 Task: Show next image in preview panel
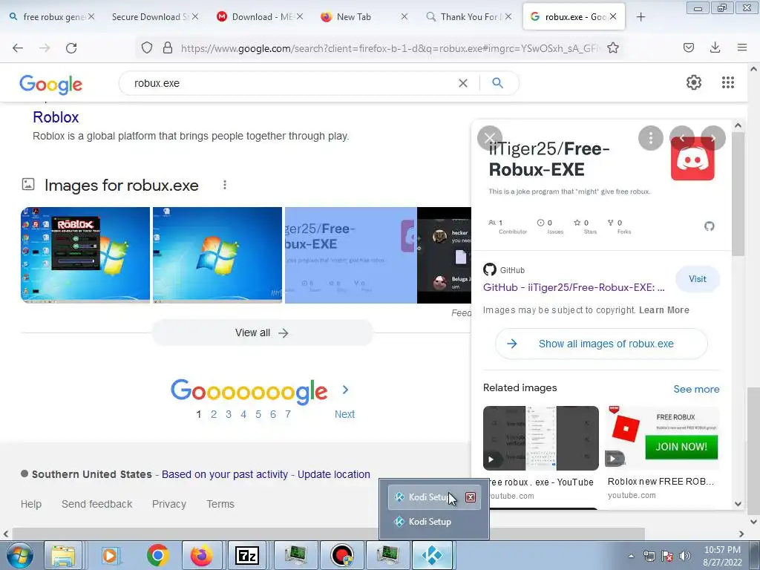[x=713, y=138]
